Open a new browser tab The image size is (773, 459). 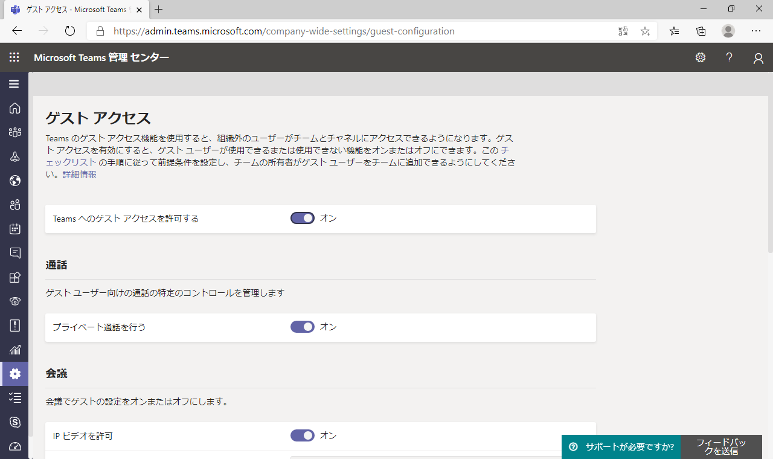[159, 10]
